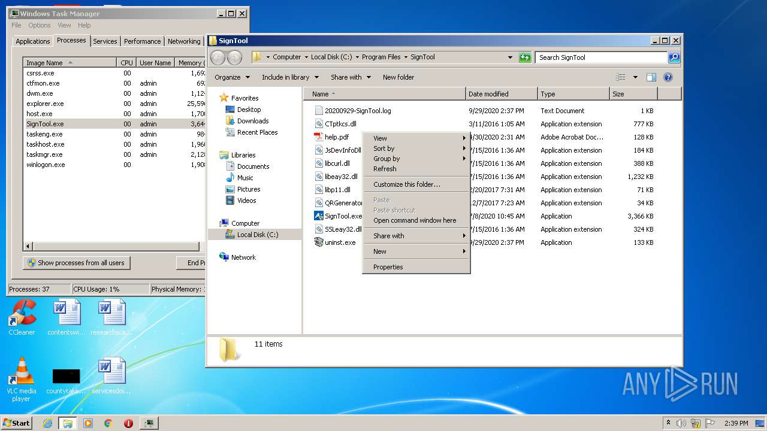Select the CTptkcs.dll file icon

tap(319, 124)
